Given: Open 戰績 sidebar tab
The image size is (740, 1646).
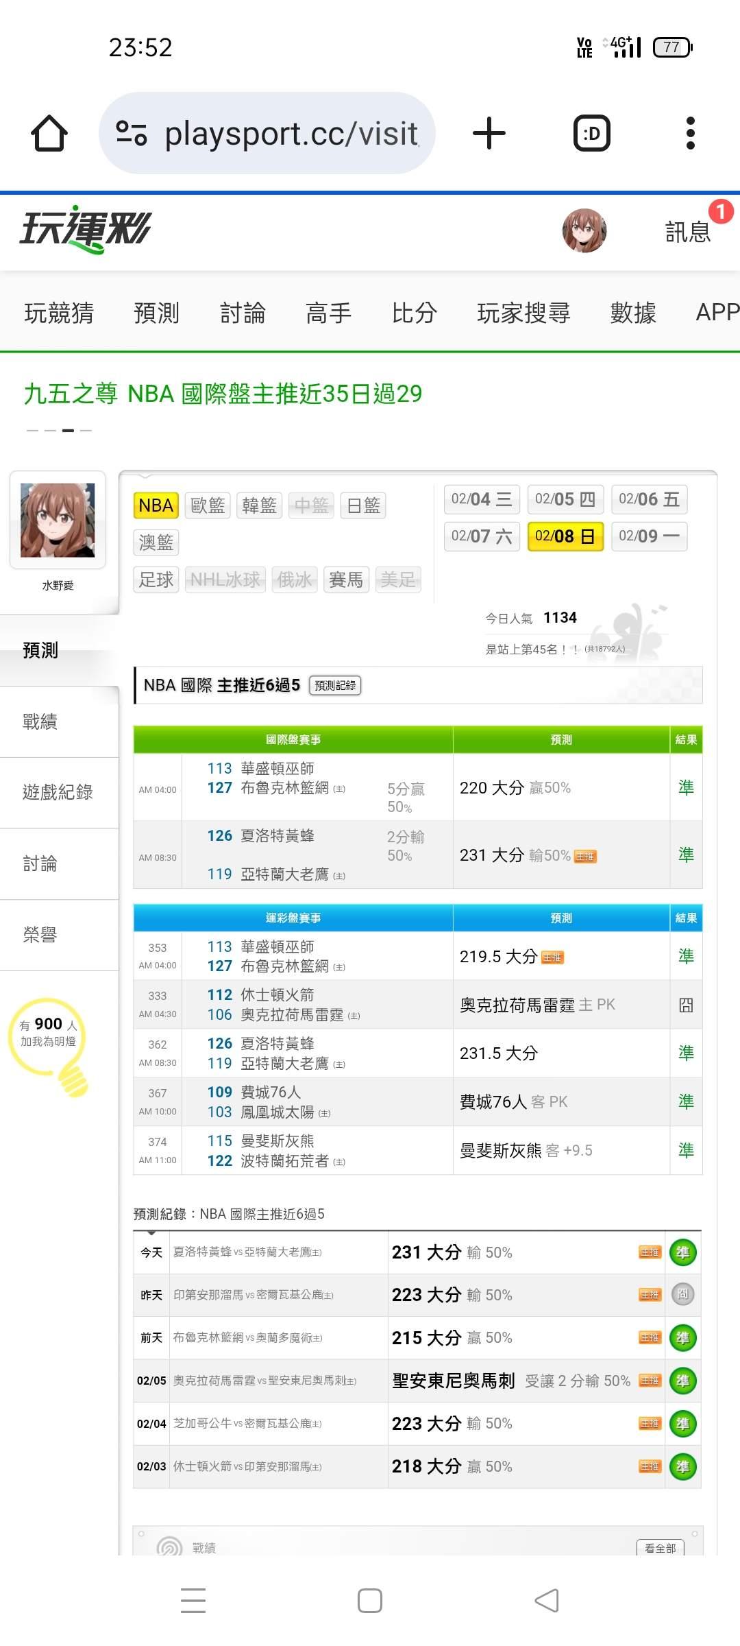Looking at the screenshot, I should [59, 721].
